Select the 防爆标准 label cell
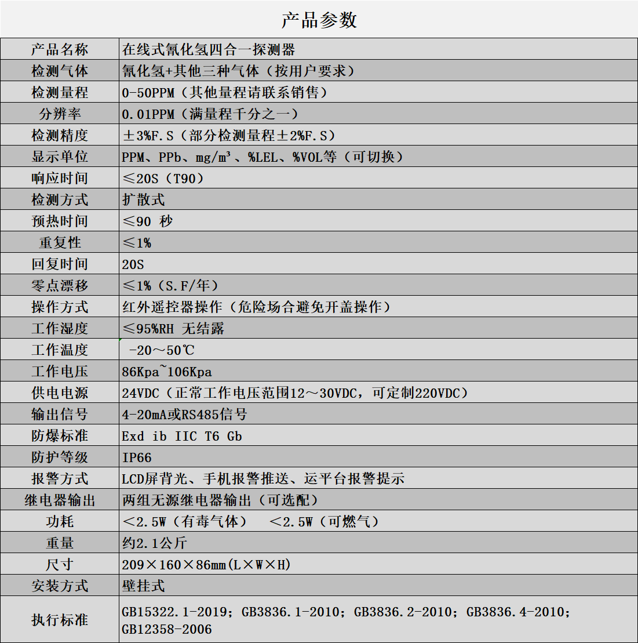Image resolution: width=638 pixels, height=643 pixels. click(x=60, y=435)
